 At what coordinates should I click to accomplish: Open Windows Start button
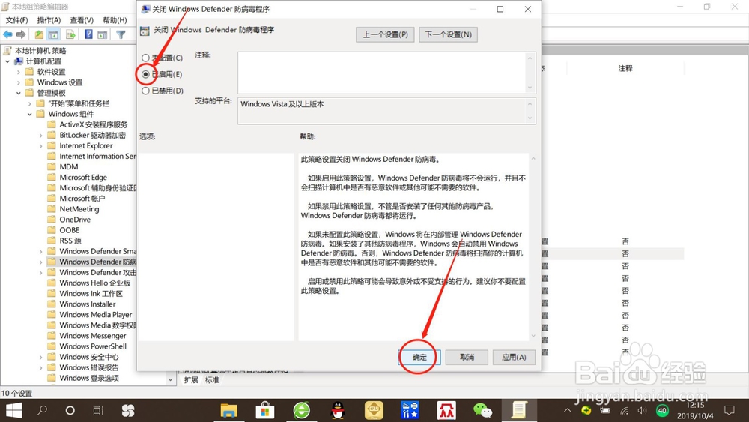(13, 410)
